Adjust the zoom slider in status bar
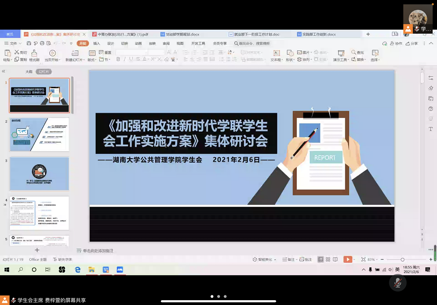Viewport: 437px width, 305px height. click(402, 260)
